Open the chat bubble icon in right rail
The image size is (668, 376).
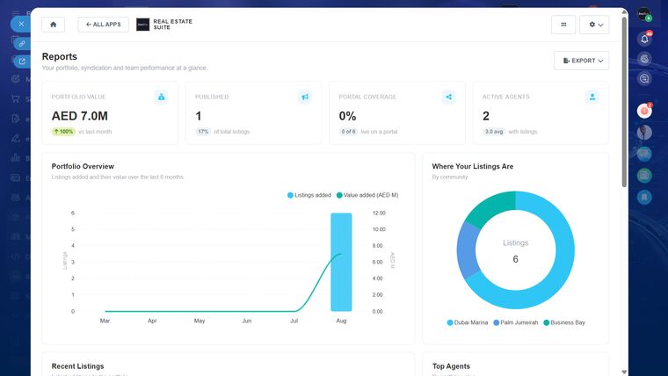644,78
